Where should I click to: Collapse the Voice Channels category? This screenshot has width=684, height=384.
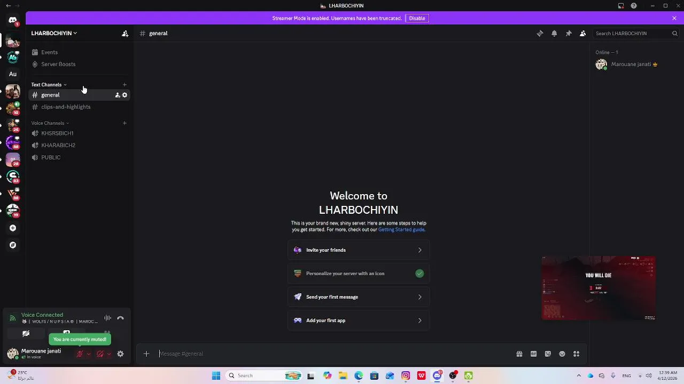pos(50,123)
